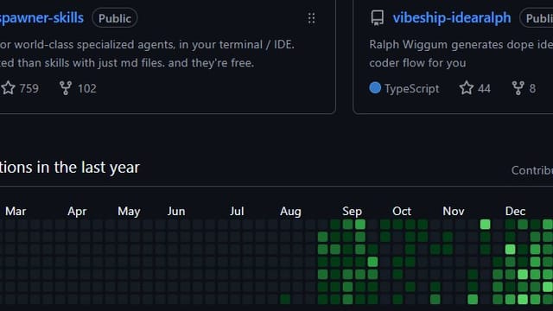Click the Jul month label

pos(237,211)
